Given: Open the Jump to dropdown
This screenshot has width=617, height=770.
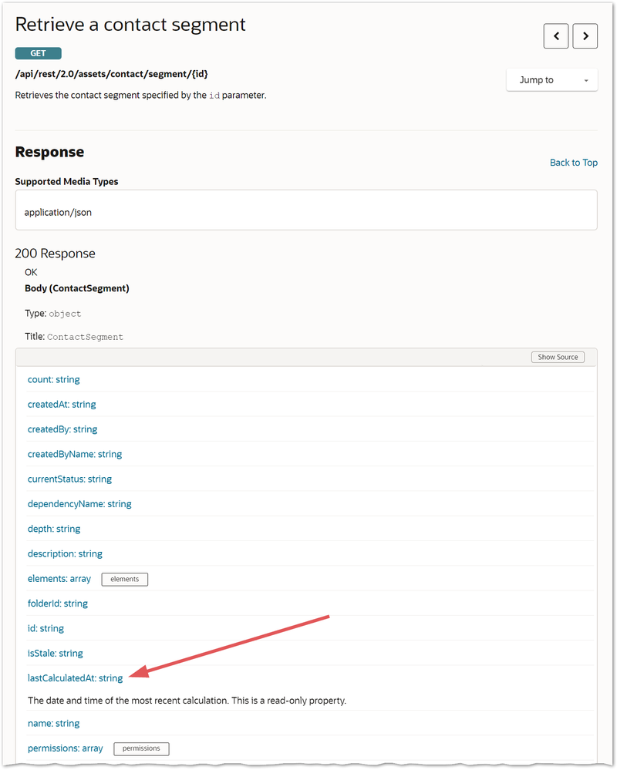Looking at the screenshot, I should pyautogui.click(x=551, y=80).
